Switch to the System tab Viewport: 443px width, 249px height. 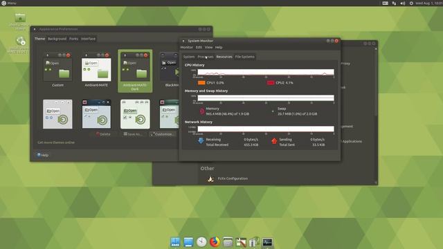(189, 57)
